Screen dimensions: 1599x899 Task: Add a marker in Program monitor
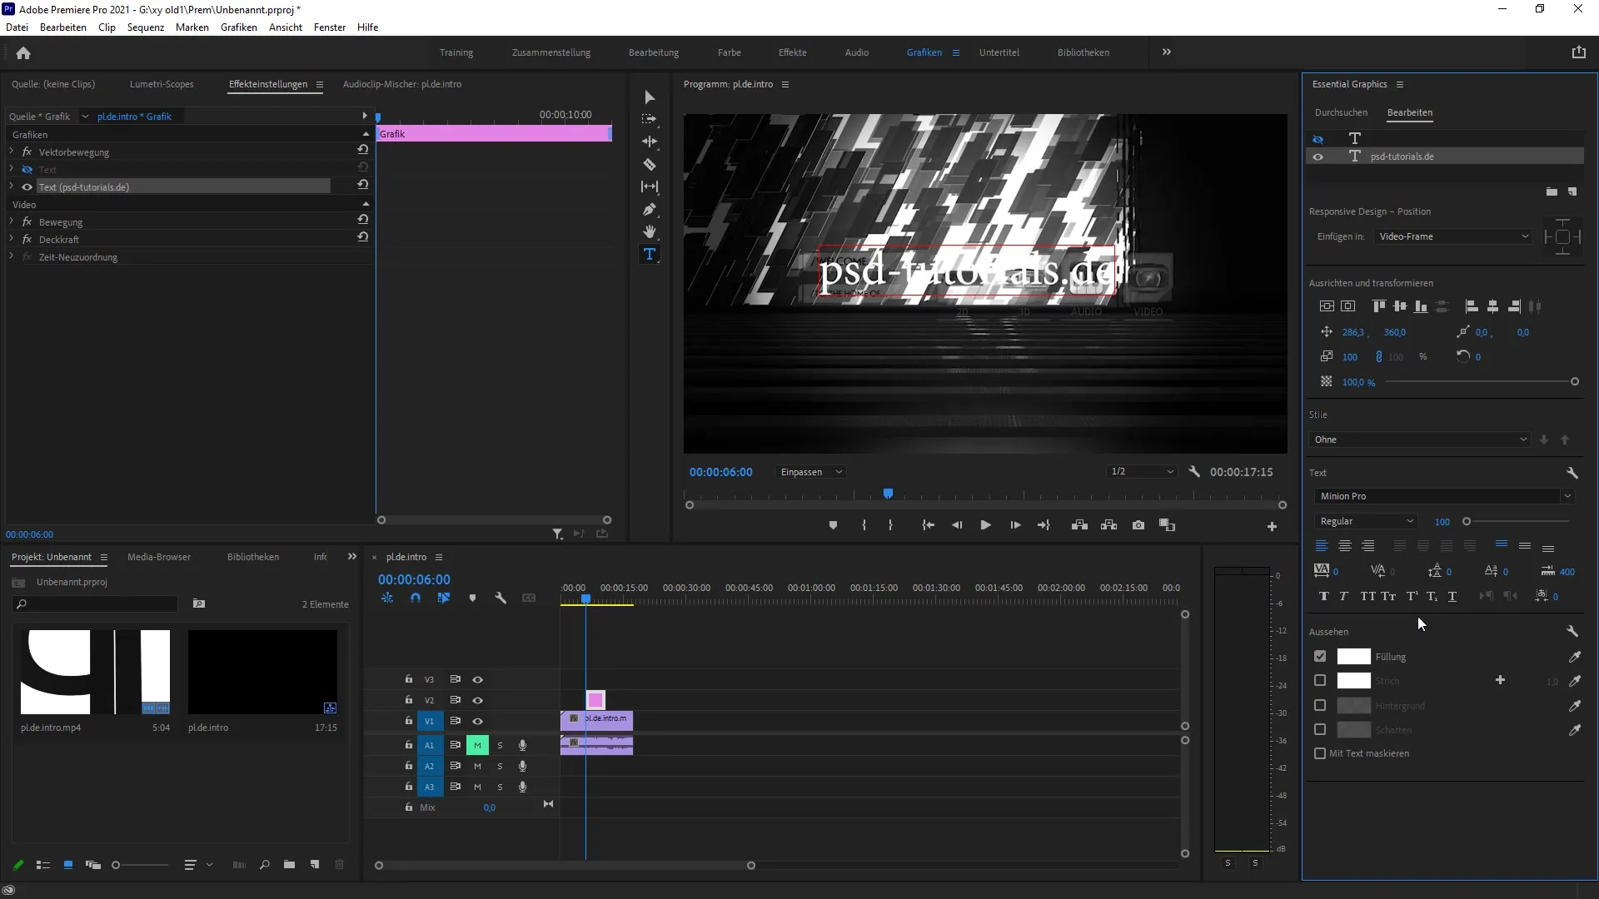833,525
